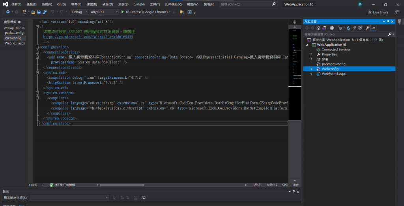Screen dimensions: 404x206
Task: Click Live Share icon
Action: coord(369,12)
